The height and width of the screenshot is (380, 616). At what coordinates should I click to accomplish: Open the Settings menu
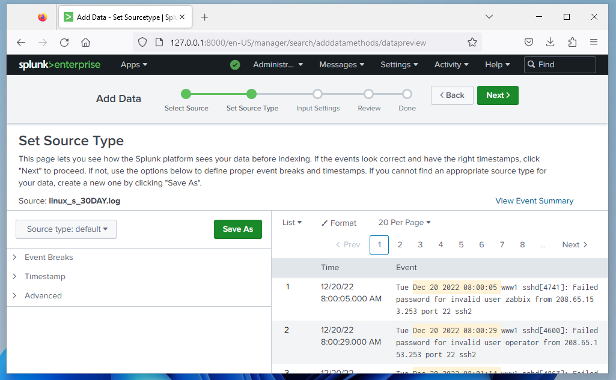pos(399,65)
